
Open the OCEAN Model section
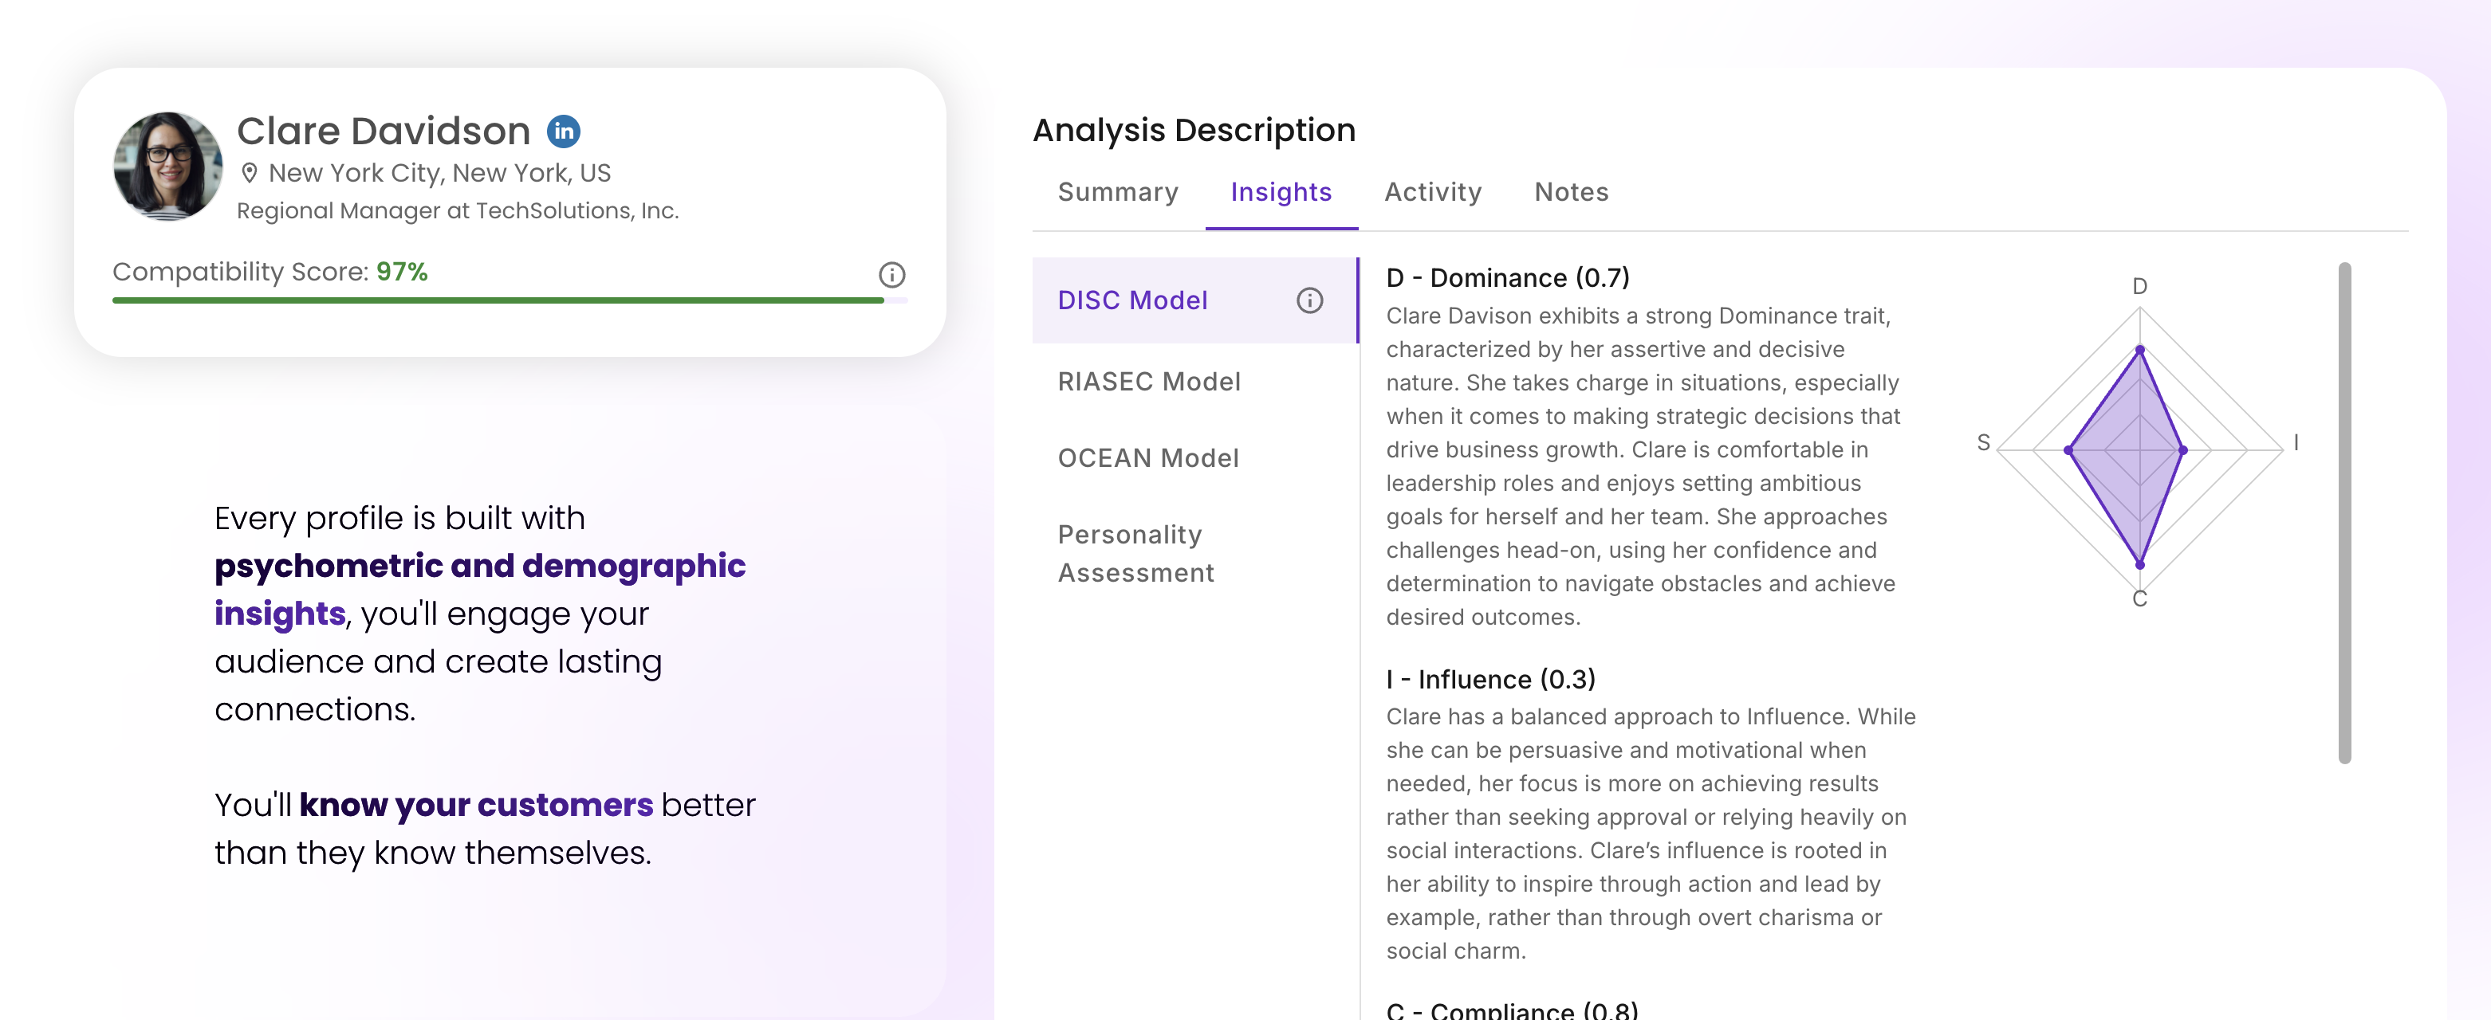point(1148,458)
